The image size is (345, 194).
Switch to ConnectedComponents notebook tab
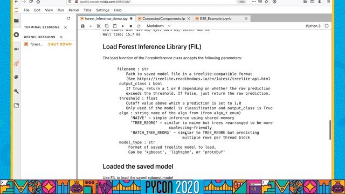pyautogui.click(x=164, y=19)
